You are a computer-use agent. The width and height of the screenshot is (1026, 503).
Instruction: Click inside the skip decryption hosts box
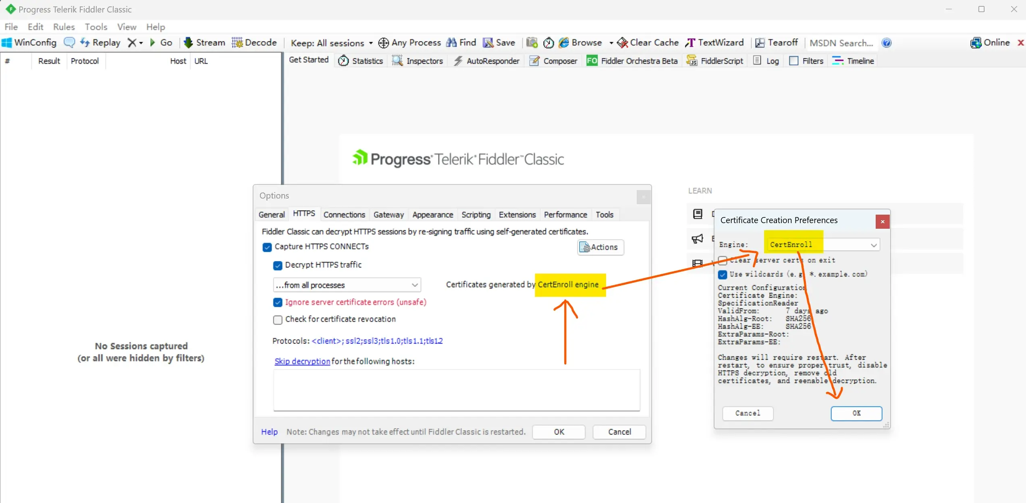[x=455, y=390]
